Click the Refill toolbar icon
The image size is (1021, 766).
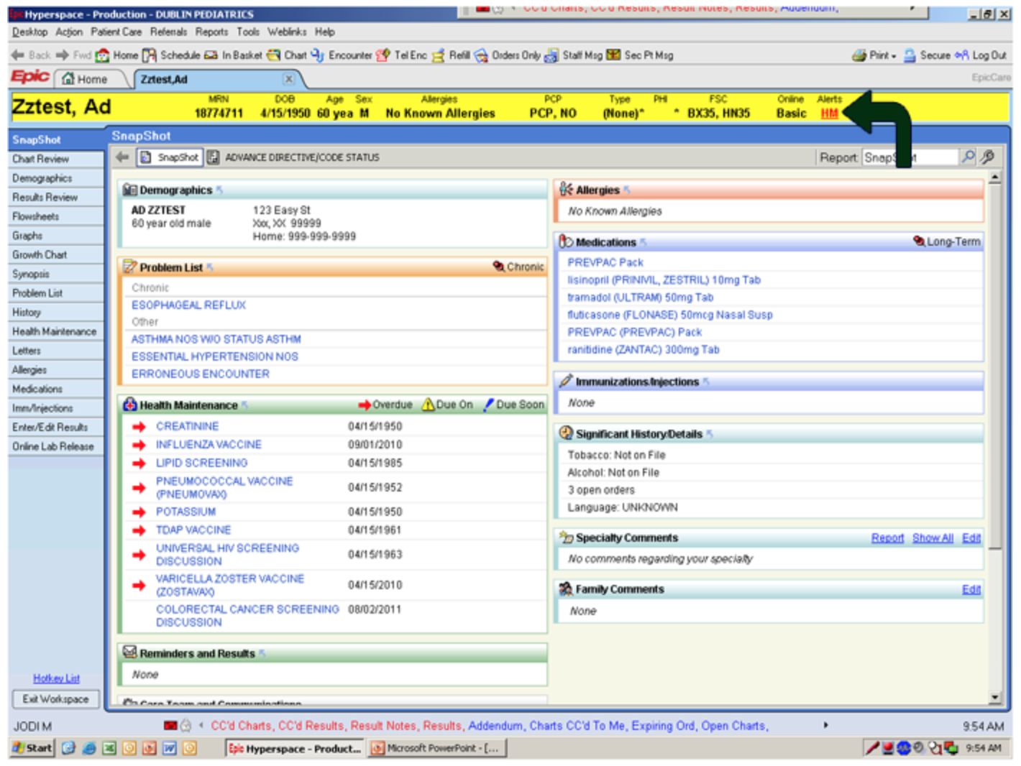tap(451, 55)
